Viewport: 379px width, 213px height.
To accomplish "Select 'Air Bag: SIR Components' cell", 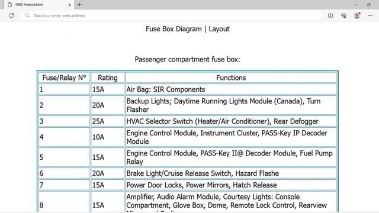I will tap(231, 89).
